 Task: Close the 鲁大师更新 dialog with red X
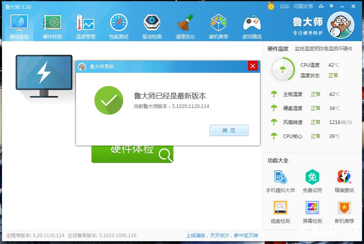[x=253, y=66]
